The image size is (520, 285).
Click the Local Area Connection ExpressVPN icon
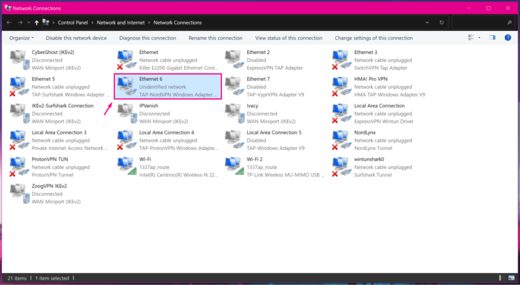click(342, 113)
